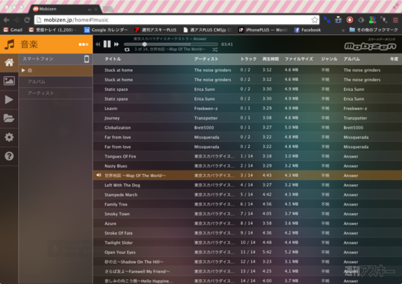Select the song Stampede March
The height and width of the screenshot is (284, 402).
click(x=247, y=194)
